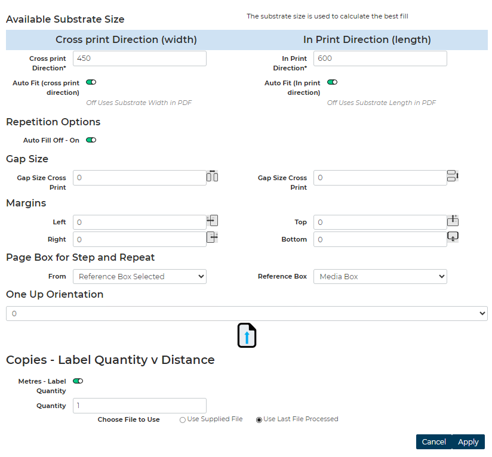Open the From dropdown showing Reference Box Selected
Screen dimensions: 492x457
139,276
